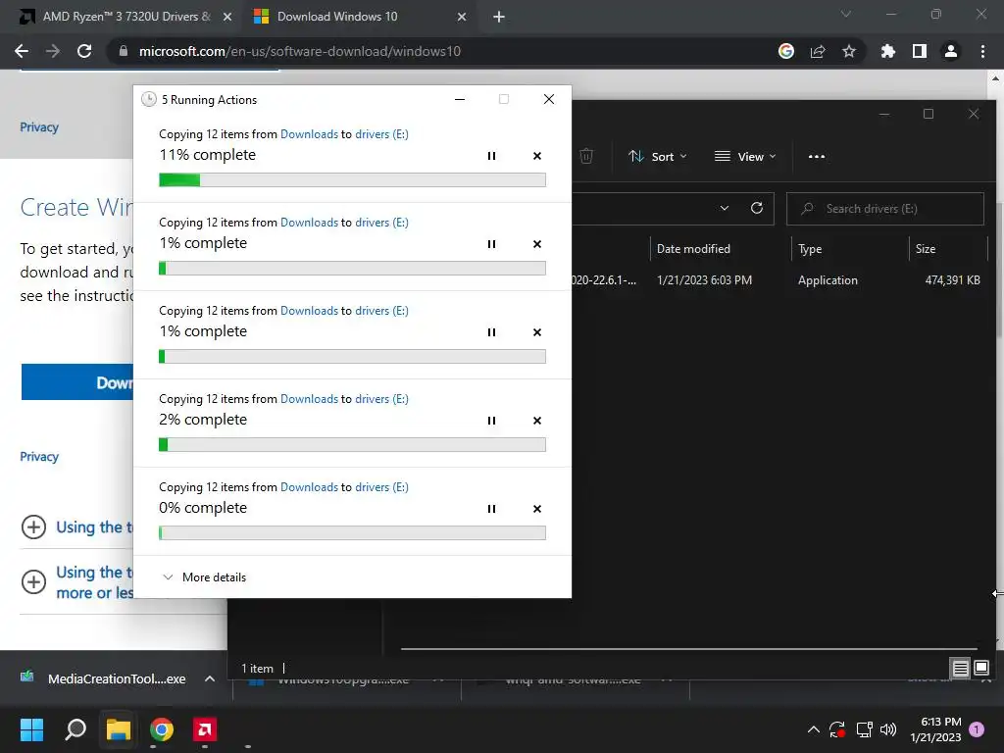Click the 0% complete progress bar
The width and height of the screenshot is (1004, 753).
pos(352,532)
